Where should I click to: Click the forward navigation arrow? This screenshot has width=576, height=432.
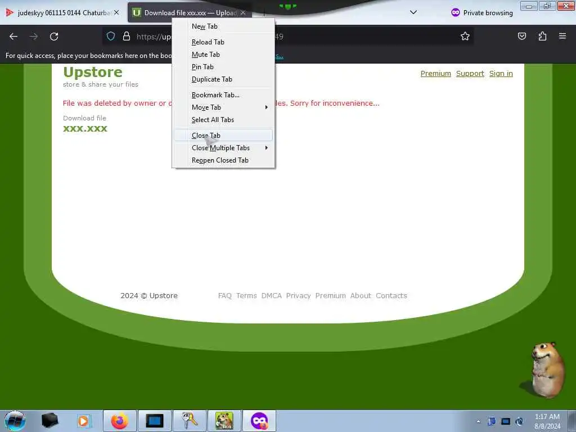pyautogui.click(x=34, y=37)
